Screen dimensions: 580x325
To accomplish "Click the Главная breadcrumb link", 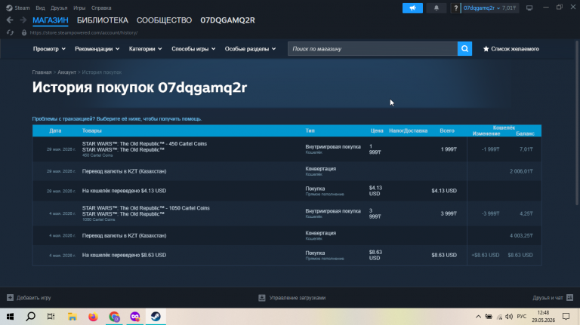I will click(42, 72).
